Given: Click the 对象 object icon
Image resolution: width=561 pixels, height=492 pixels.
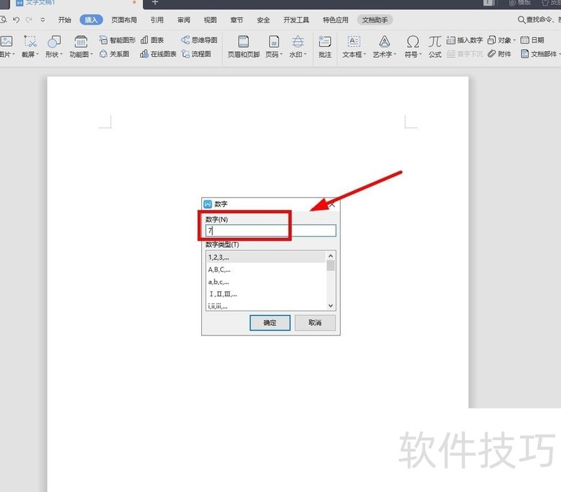Looking at the screenshot, I should pos(492,40).
